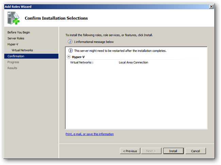Viewport: 221px width, 165px height.
Task: Click info icon next to server restart message
Action: click(70, 51)
